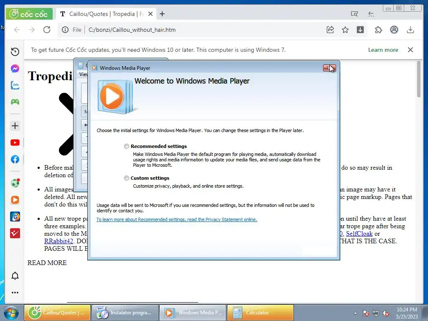Select Recommended settings option
The height and width of the screenshot is (321, 428).
(126, 146)
